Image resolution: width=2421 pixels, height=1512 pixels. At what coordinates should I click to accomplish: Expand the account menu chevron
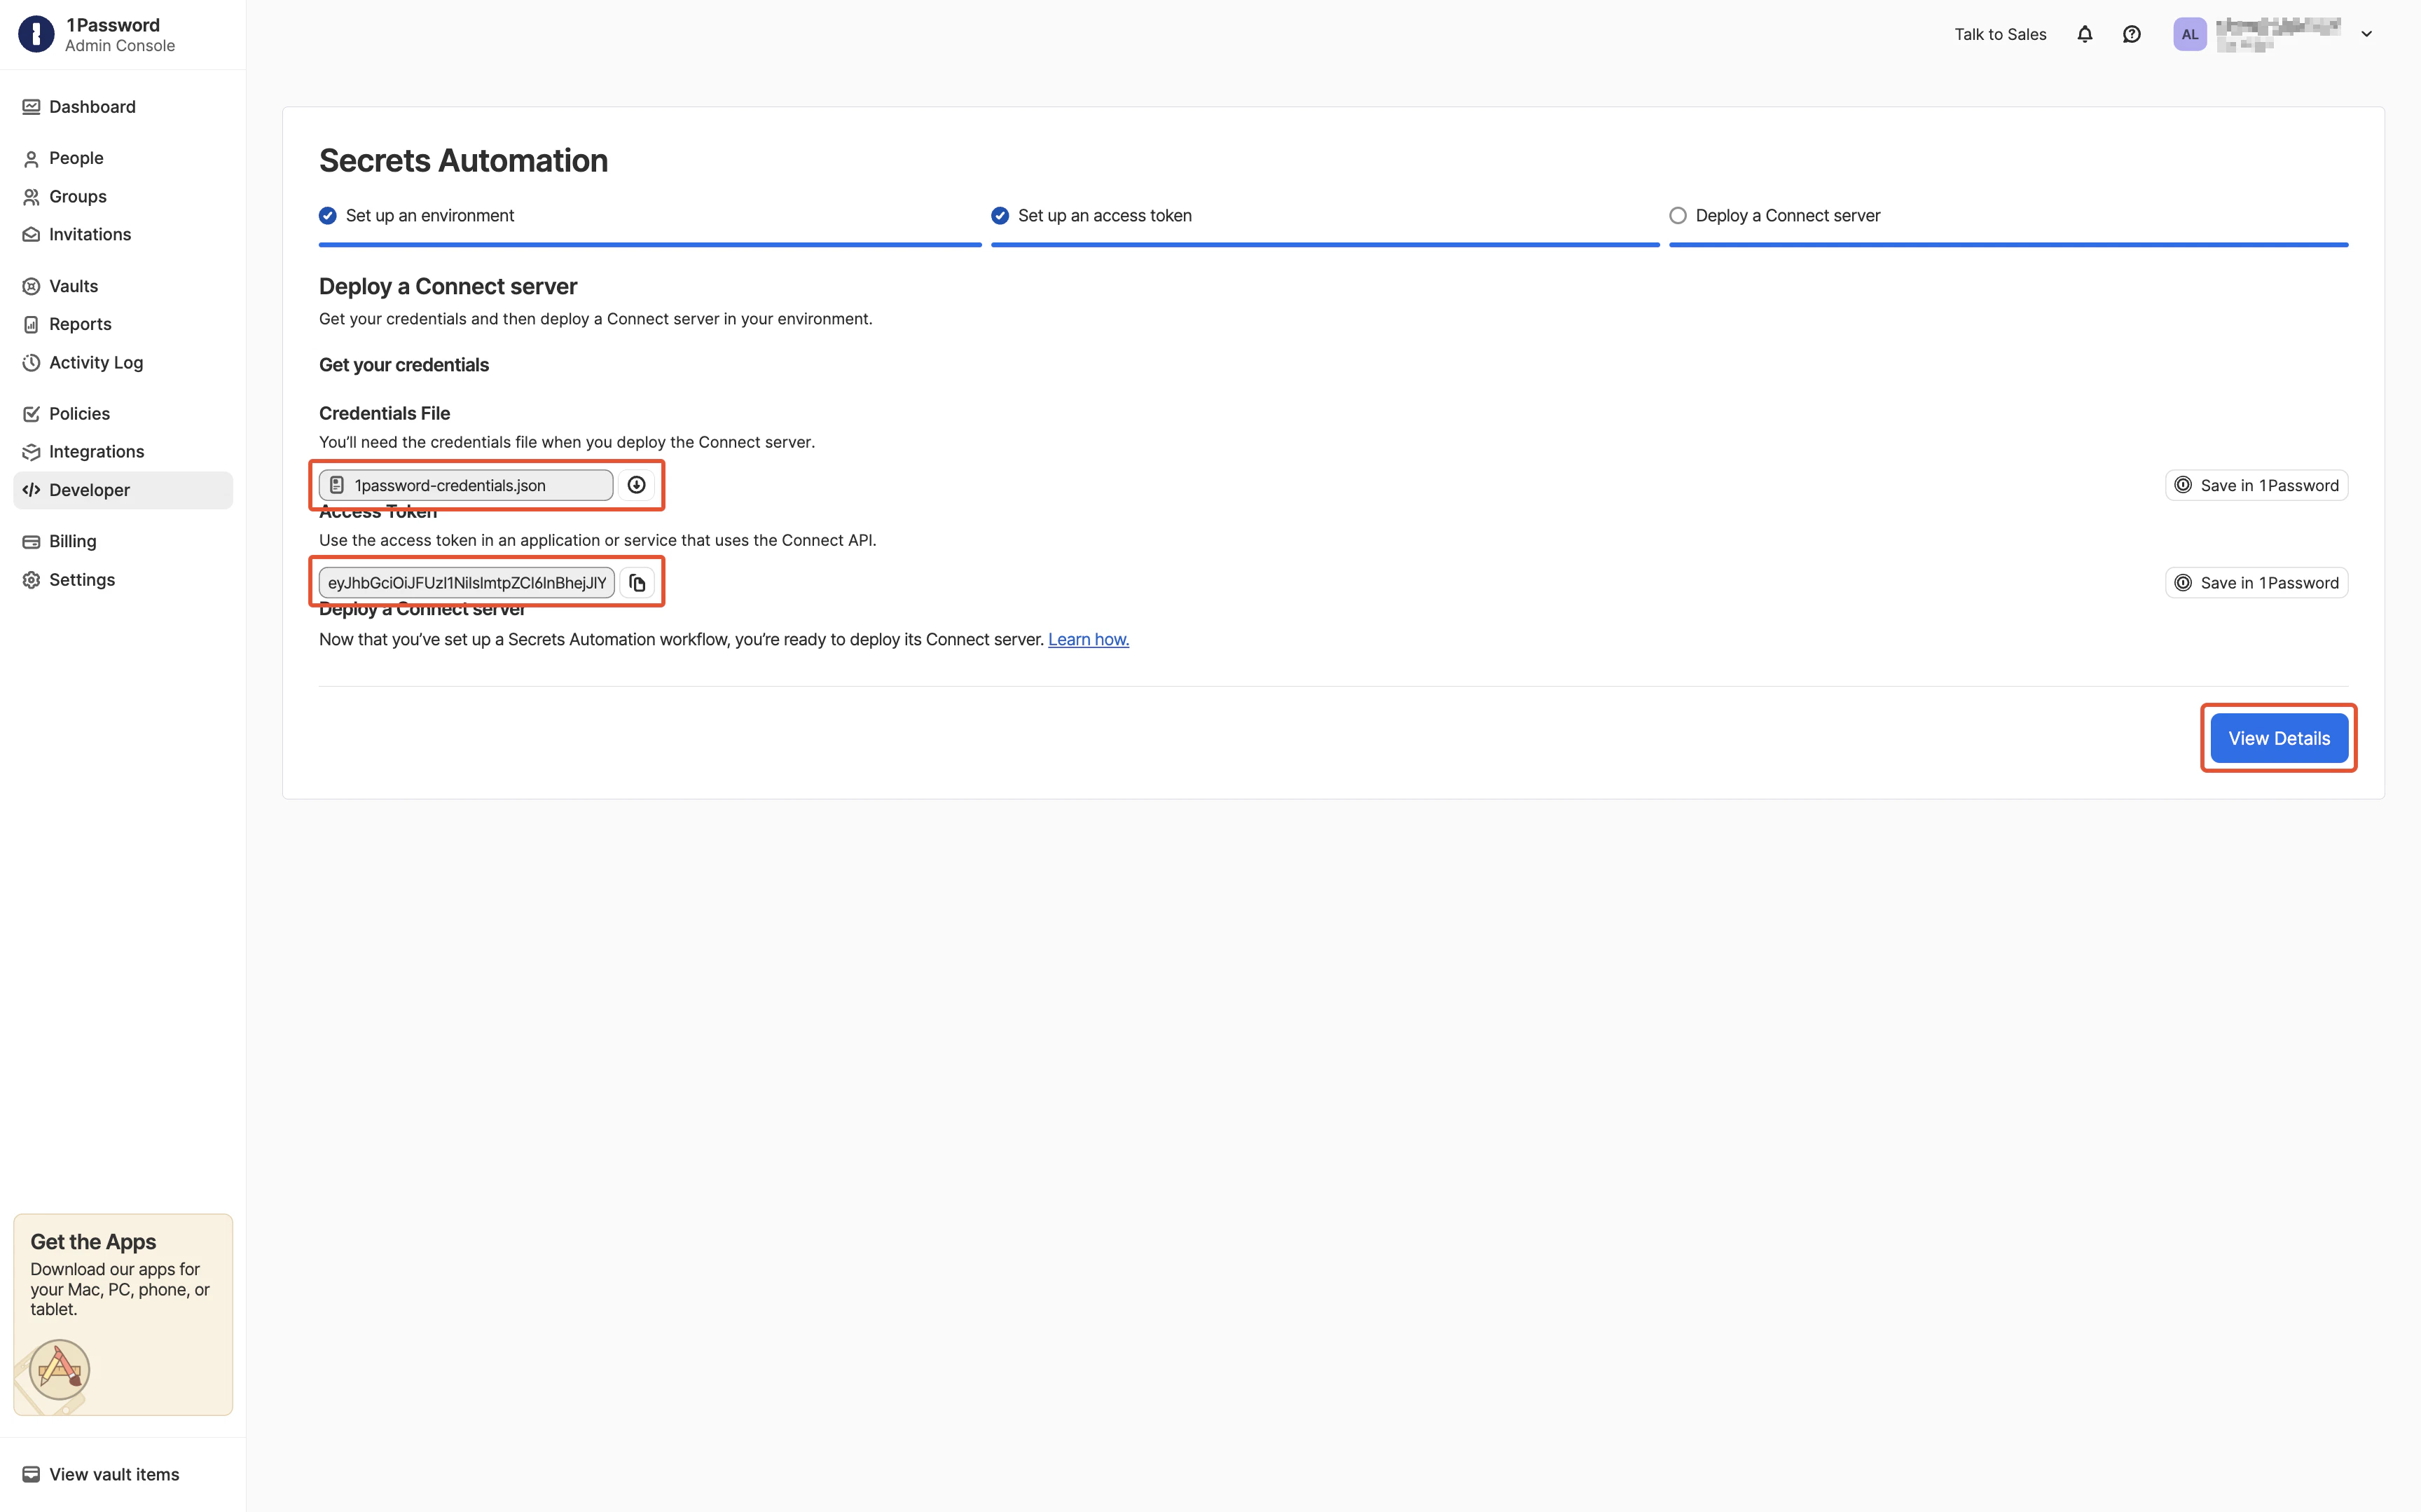pos(2366,34)
